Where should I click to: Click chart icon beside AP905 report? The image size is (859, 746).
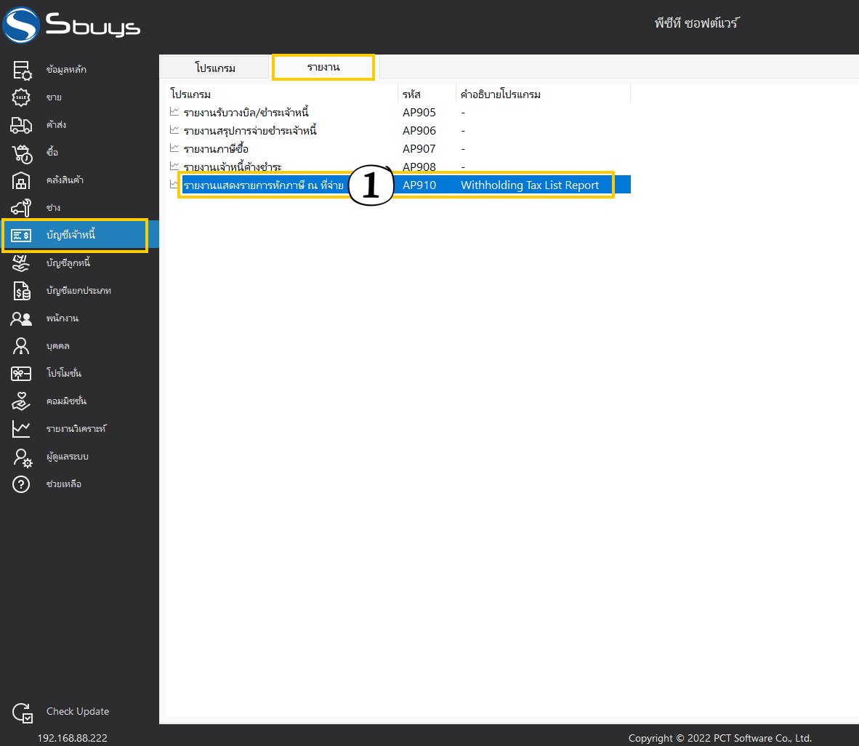(174, 111)
